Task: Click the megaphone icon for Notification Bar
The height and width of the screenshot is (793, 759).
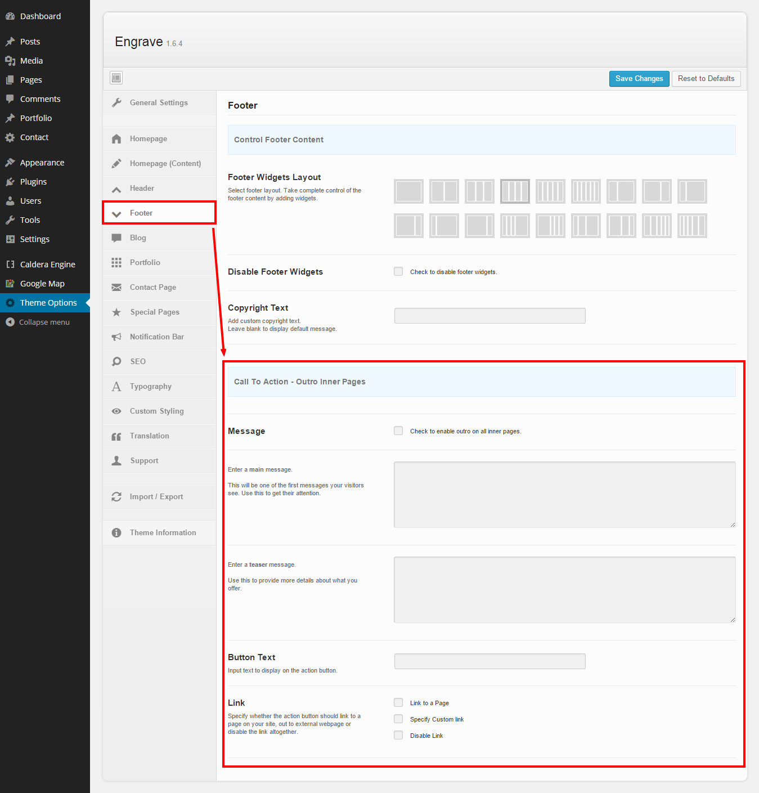Action: pyautogui.click(x=116, y=337)
